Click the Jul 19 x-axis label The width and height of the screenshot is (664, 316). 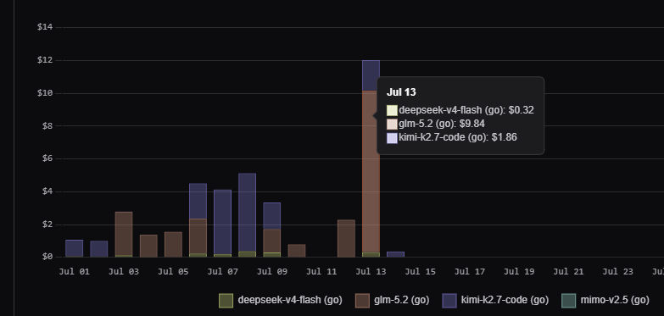(519, 272)
